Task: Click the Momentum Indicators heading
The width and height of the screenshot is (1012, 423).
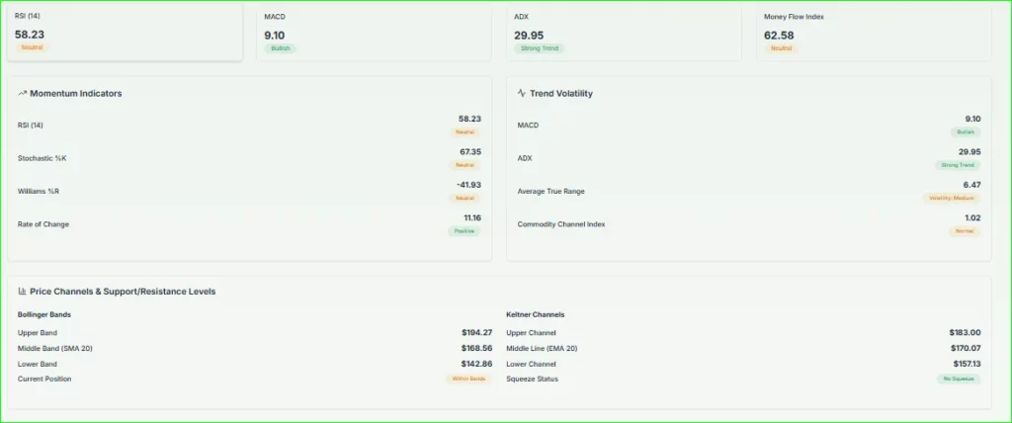Action: click(75, 93)
